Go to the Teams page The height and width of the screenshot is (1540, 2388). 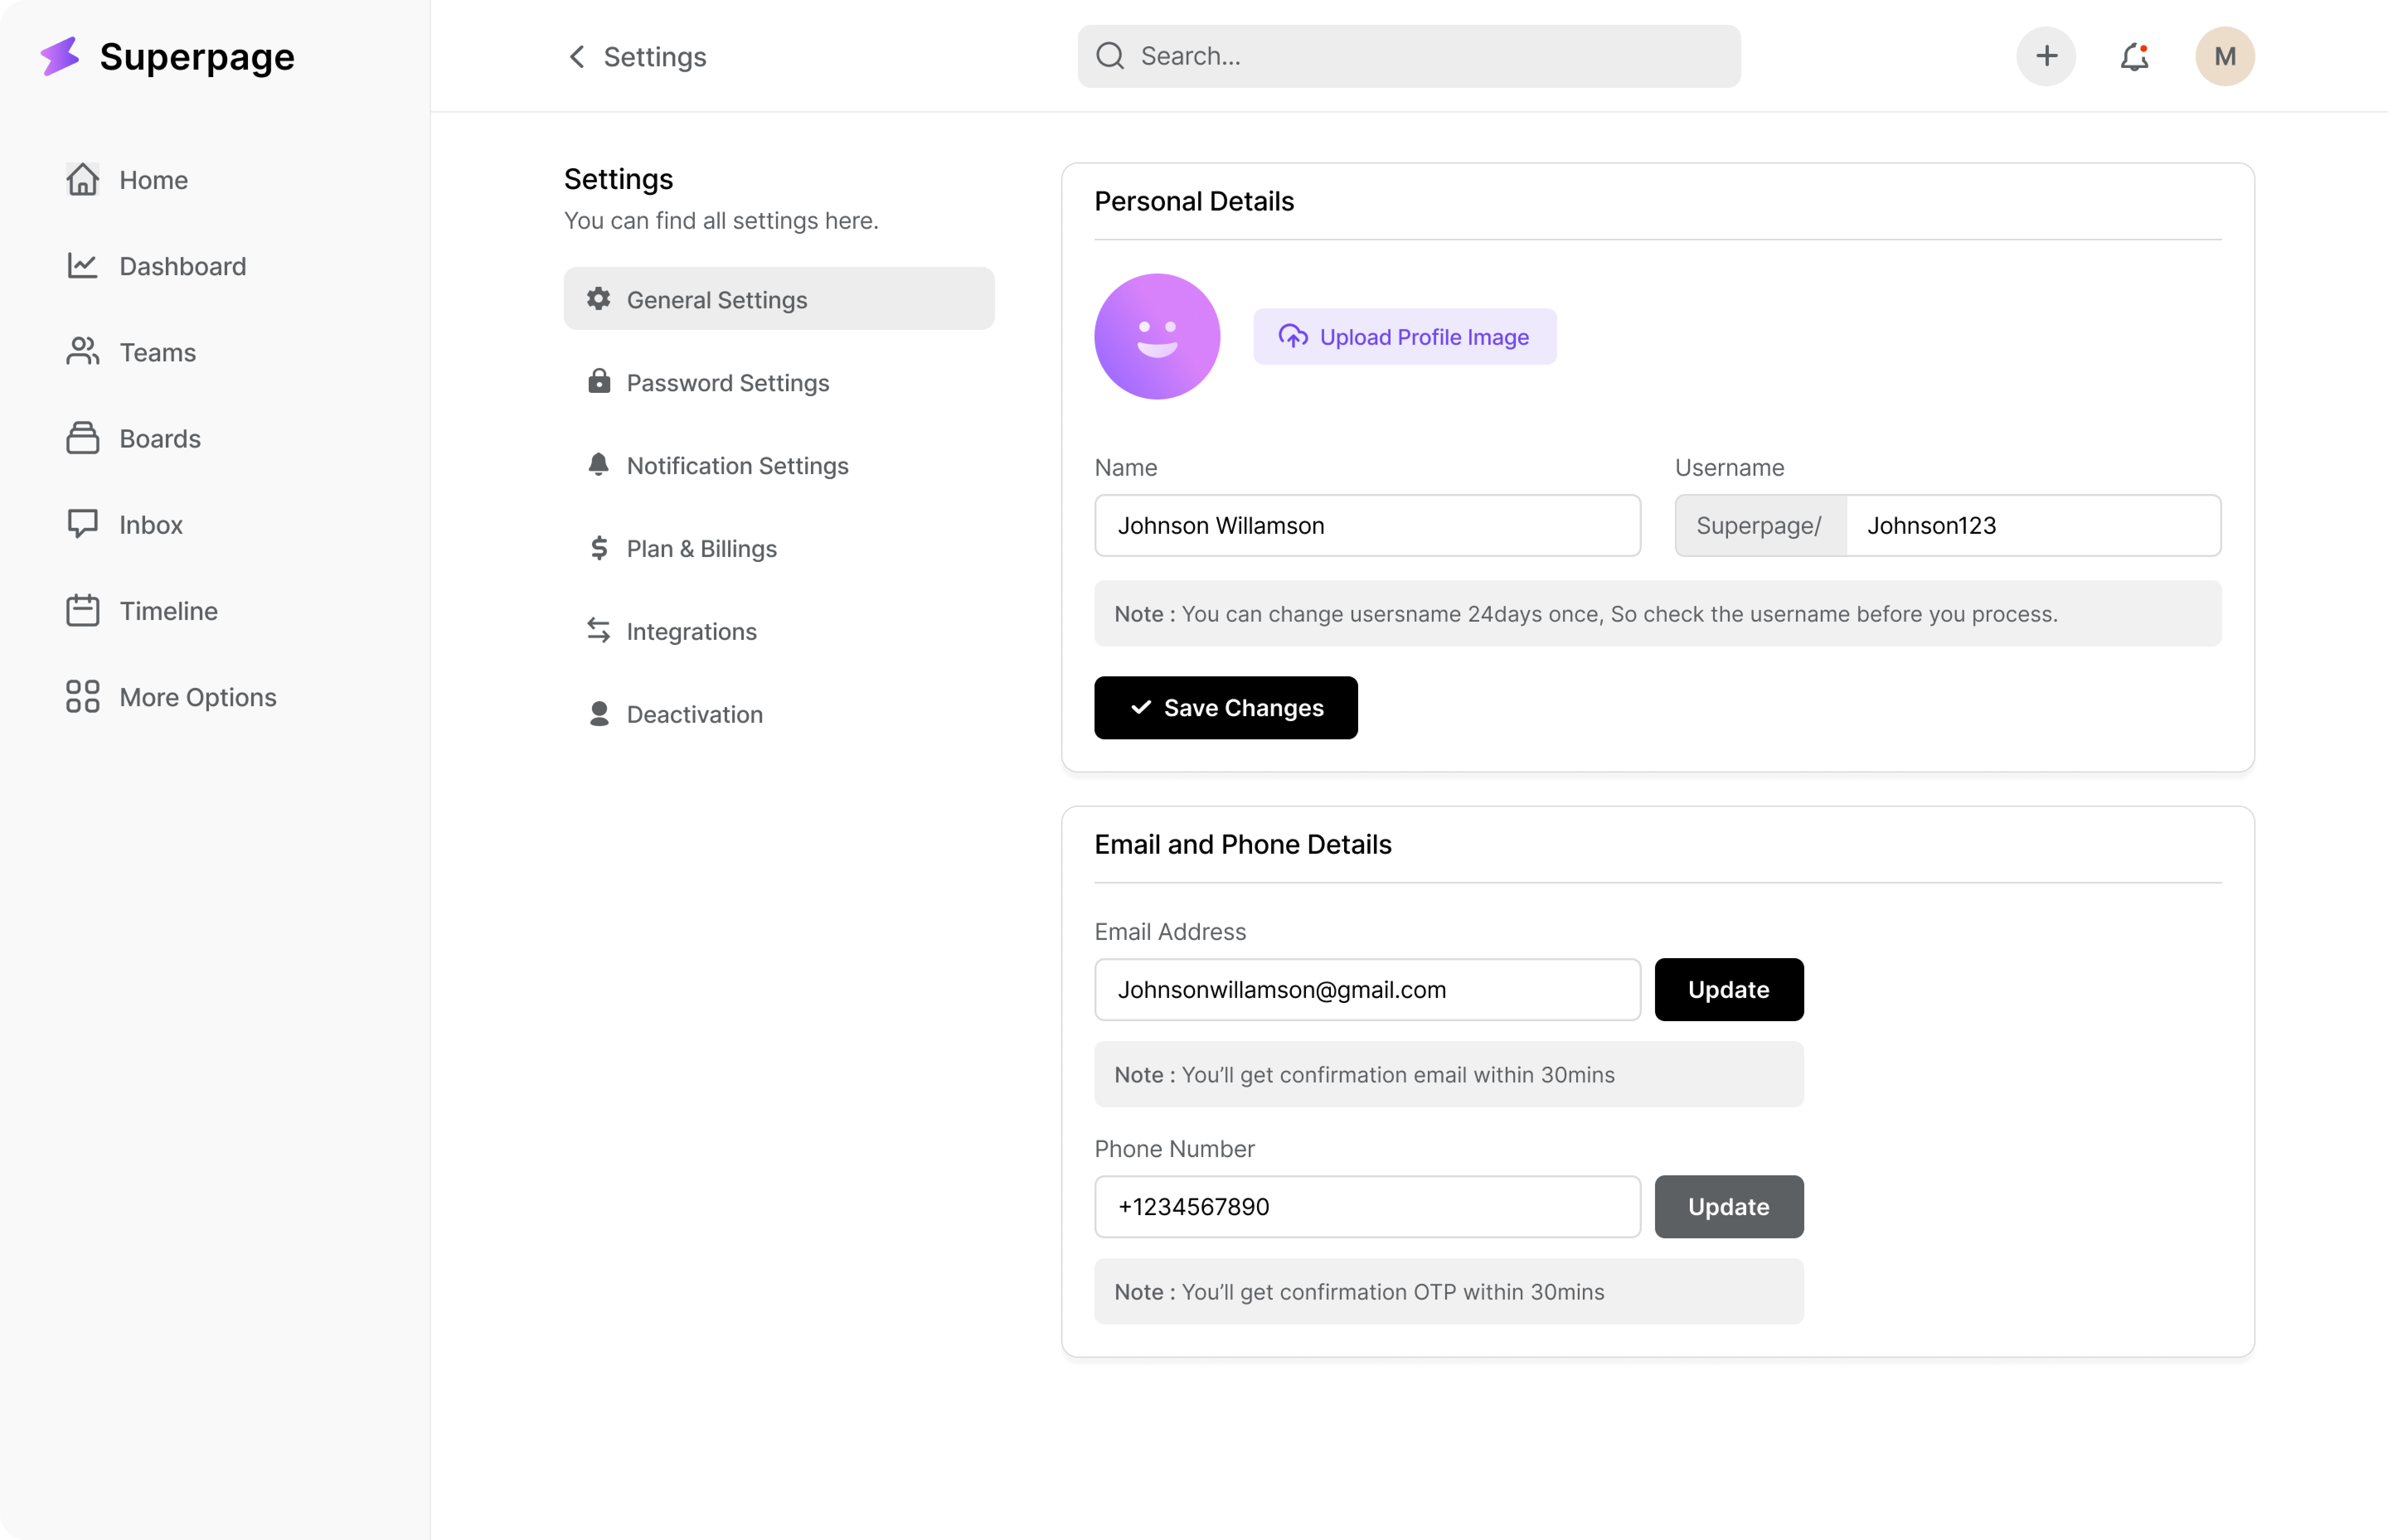point(157,352)
